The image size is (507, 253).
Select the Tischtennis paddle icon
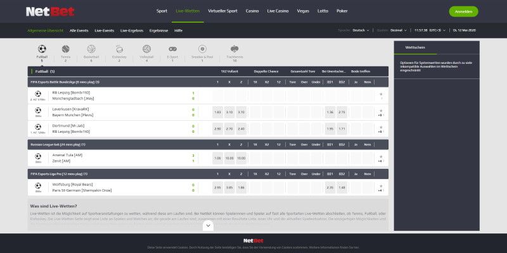coord(234,49)
